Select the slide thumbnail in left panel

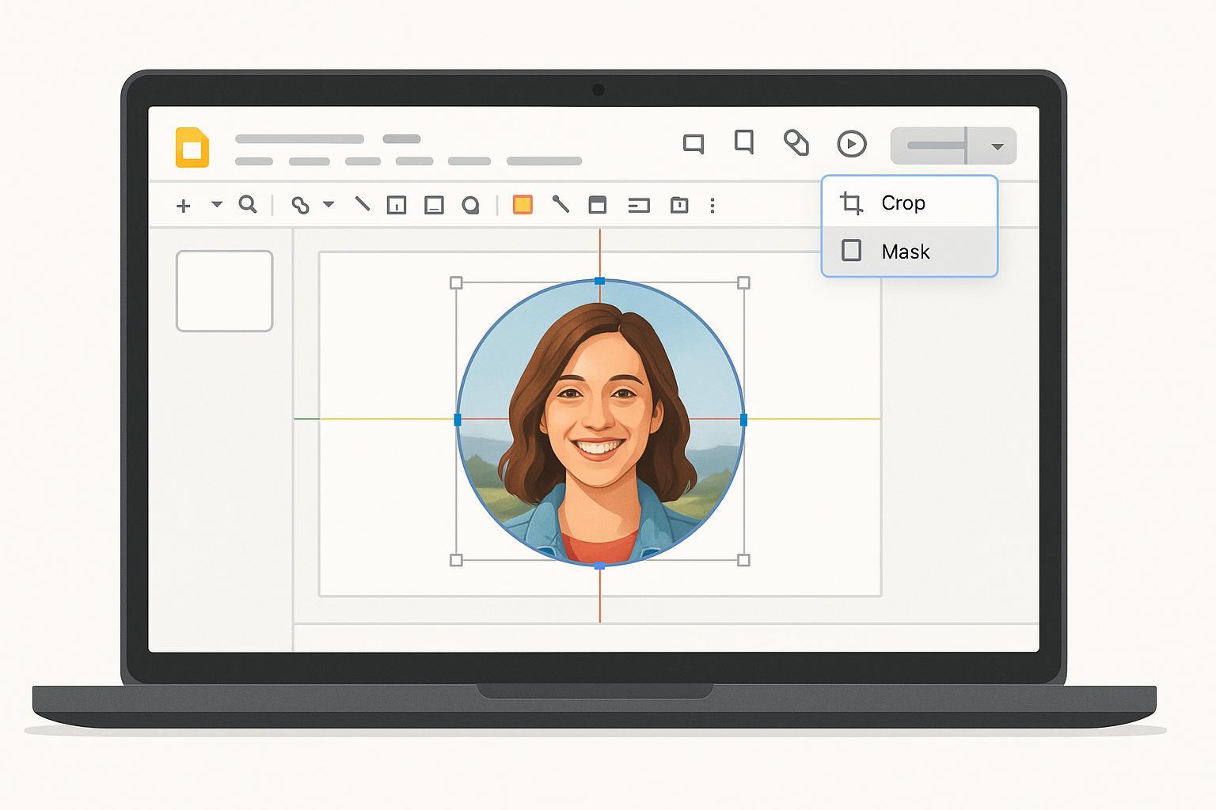point(224,291)
